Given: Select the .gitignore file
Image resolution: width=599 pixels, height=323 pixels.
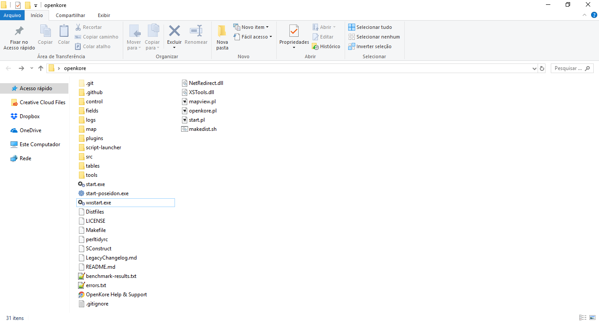Looking at the screenshot, I should [93, 304].
